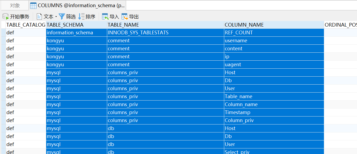The image size is (357, 154).
Task: Click comment in the content row
Action: point(166,49)
